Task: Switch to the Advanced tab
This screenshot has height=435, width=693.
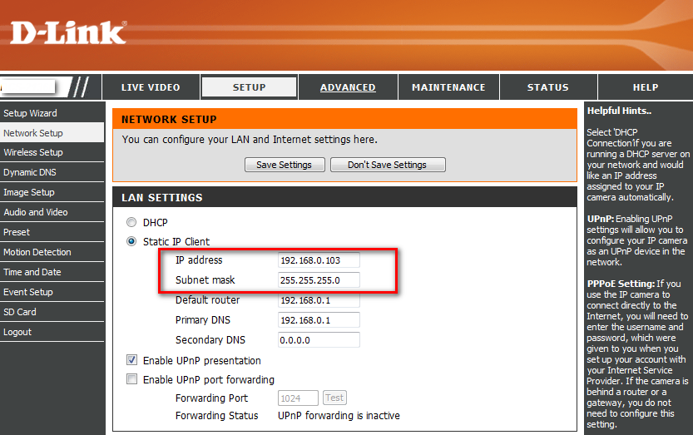Action: click(348, 87)
